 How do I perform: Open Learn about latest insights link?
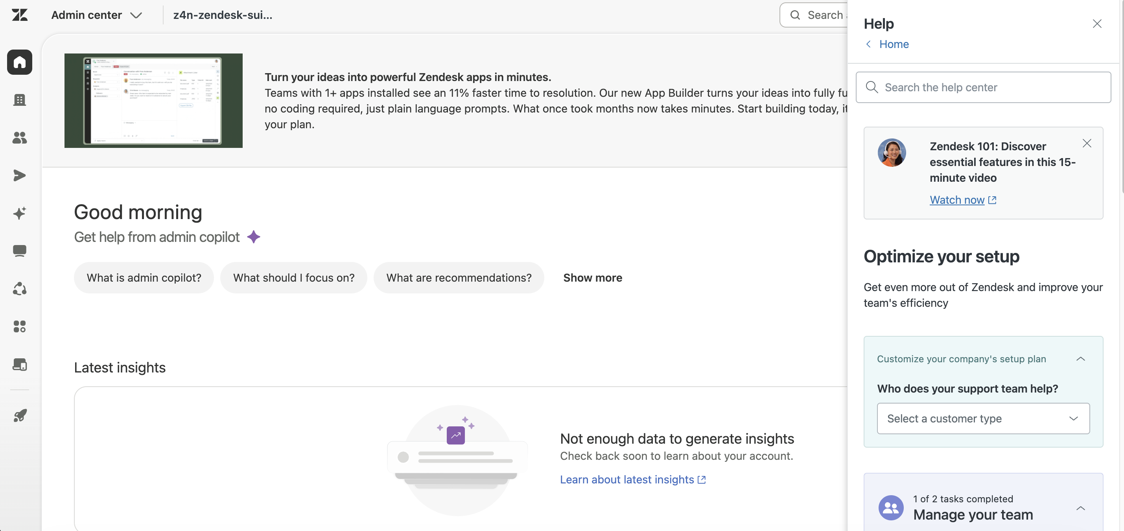pyautogui.click(x=633, y=479)
